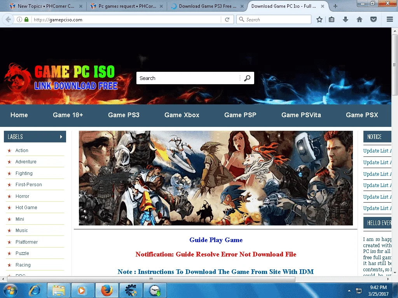Open a new tab with plus button

point(335,6)
